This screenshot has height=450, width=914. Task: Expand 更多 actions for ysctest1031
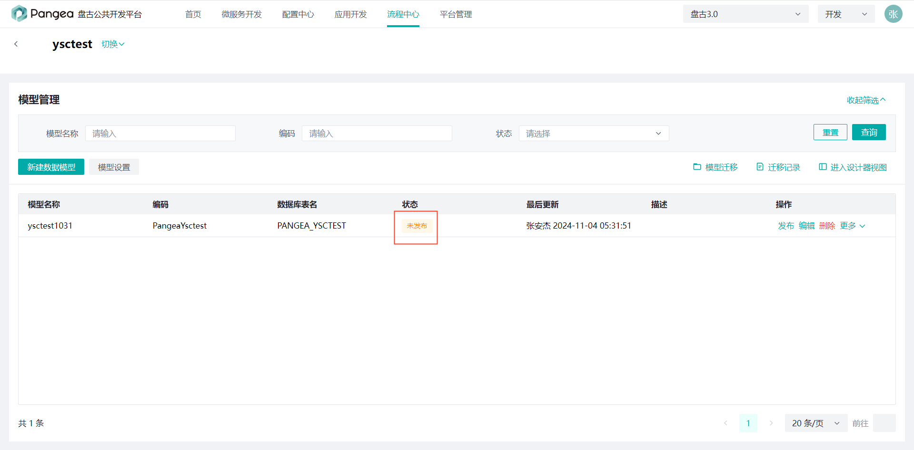pyautogui.click(x=852, y=226)
